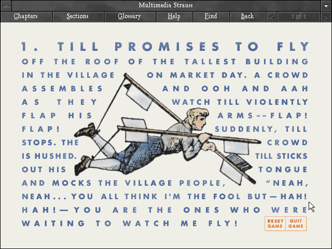
Task: Click the 1 of 1 page indicator
Action: [299, 17]
